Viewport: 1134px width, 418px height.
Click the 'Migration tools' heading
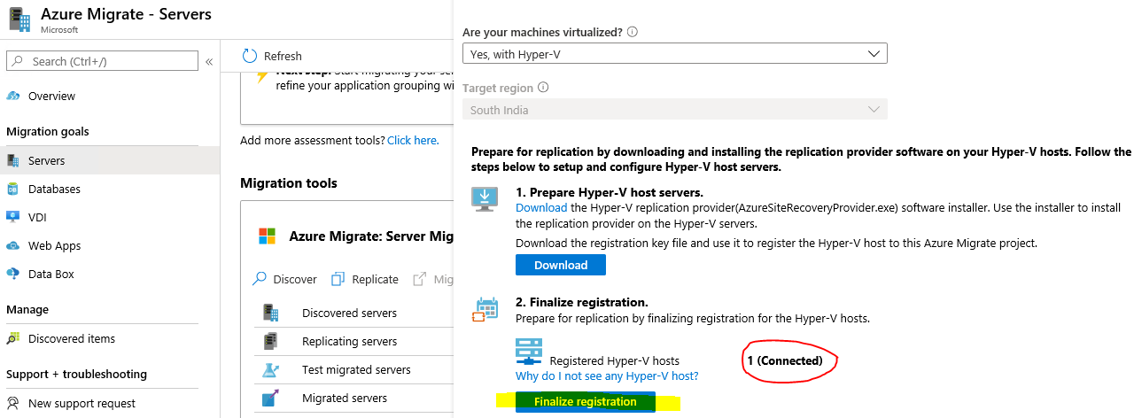pyautogui.click(x=289, y=183)
